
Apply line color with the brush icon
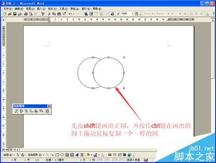coord(95,155)
